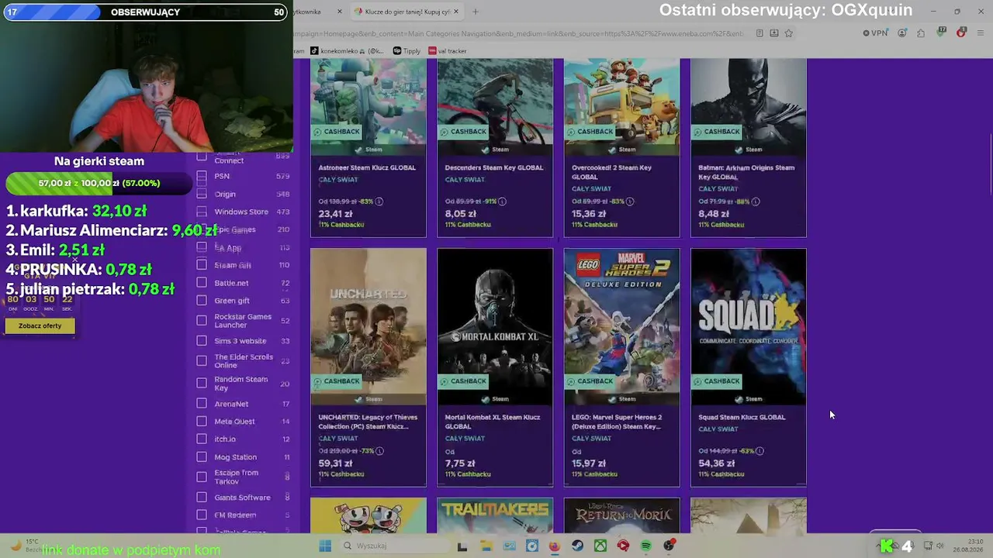
Task: Tick the Random Steam Key checkbox
Action: pyautogui.click(x=202, y=383)
